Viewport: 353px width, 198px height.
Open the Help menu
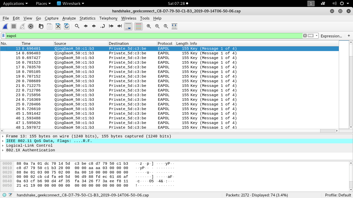(157, 18)
